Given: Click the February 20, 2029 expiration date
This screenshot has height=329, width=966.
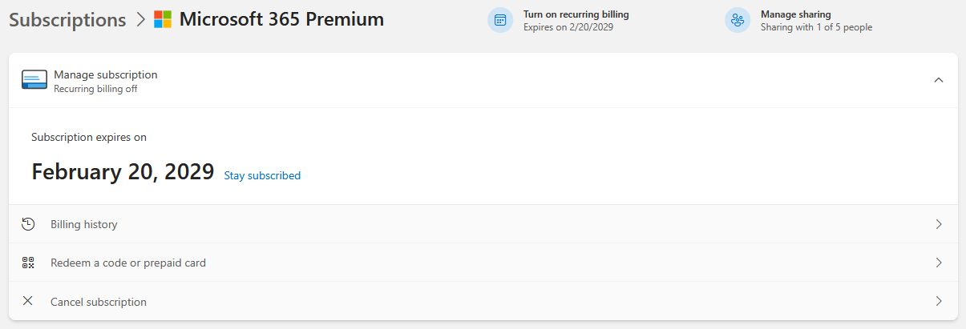Looking at the screenshot, I should (123, 172).
